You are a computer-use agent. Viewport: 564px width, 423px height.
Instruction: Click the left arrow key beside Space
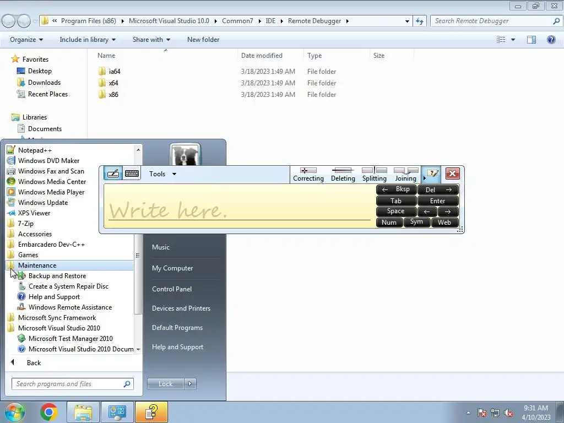click(x=427, y=211)
